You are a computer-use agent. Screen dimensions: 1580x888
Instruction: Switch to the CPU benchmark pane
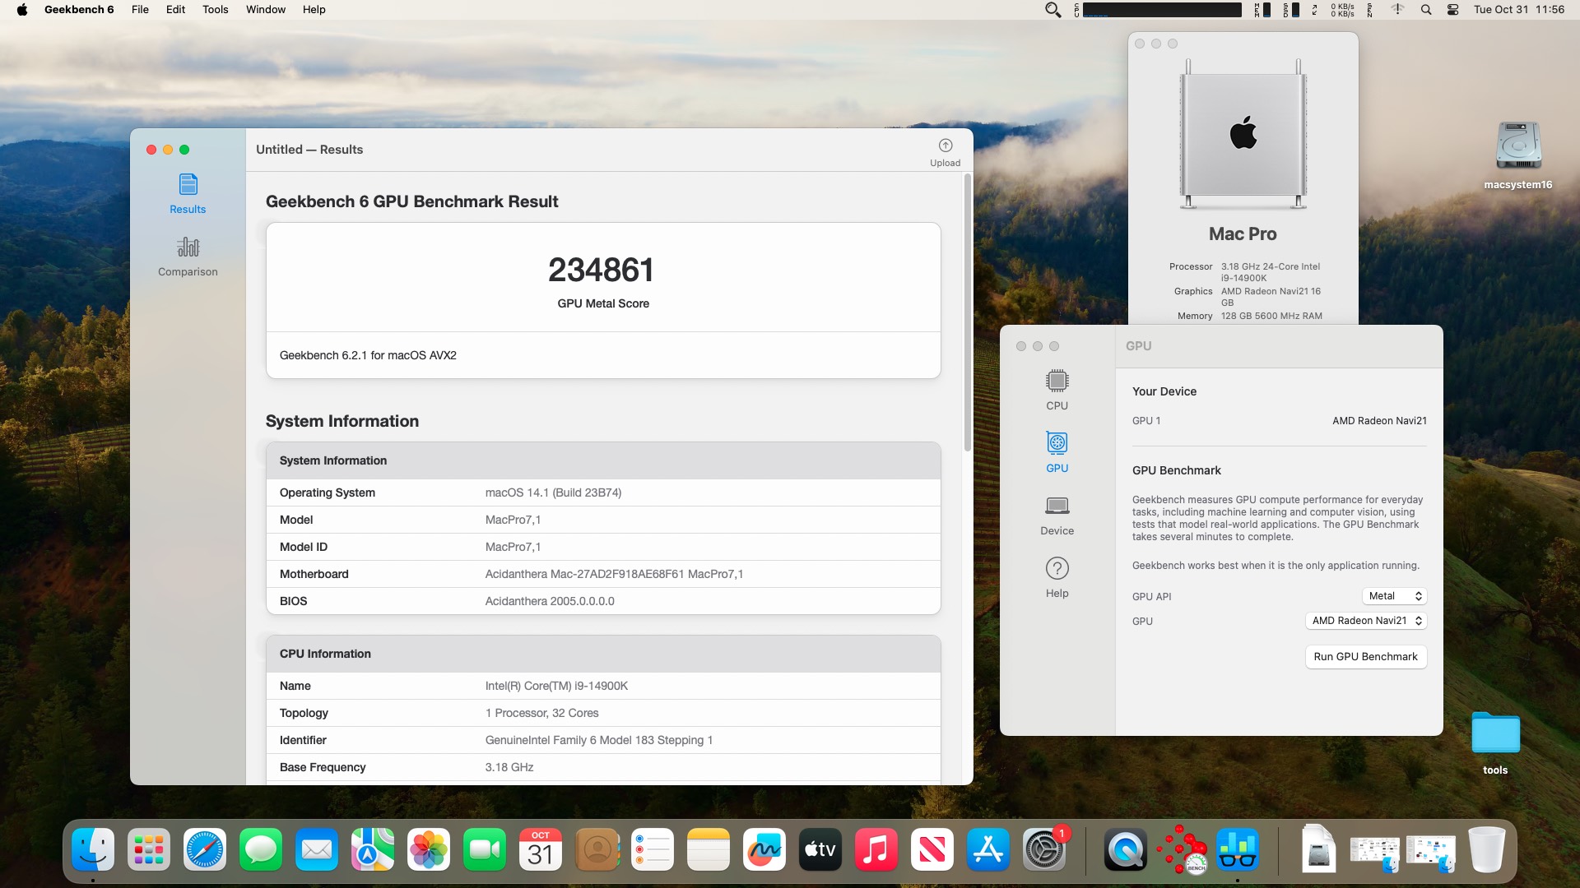1057,390
